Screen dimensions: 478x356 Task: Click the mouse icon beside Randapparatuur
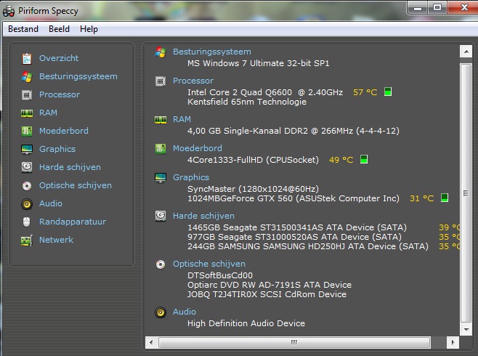click(x=27, y=222)
